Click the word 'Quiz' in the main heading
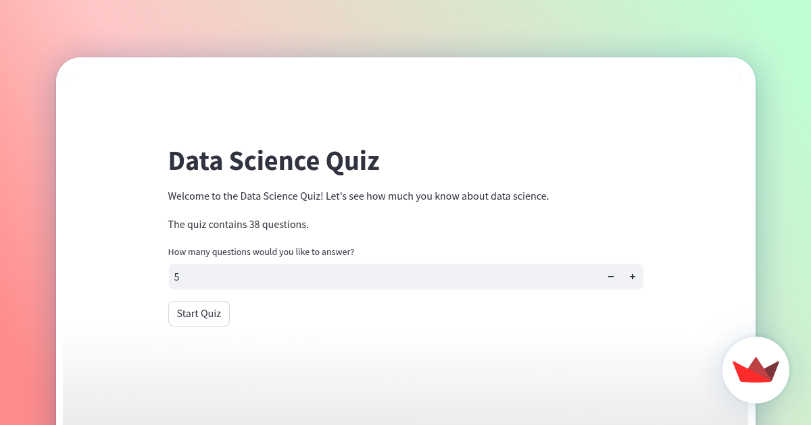Viewport: 811px width, 425px height. point(352,161)
